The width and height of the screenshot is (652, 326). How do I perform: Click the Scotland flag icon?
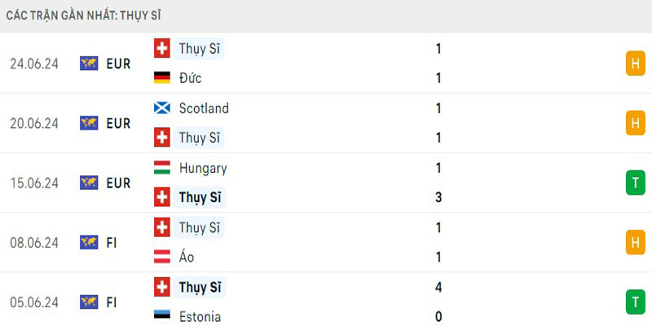161,108
